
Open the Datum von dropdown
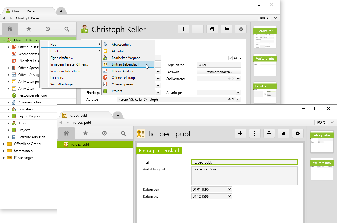point(230,189)
